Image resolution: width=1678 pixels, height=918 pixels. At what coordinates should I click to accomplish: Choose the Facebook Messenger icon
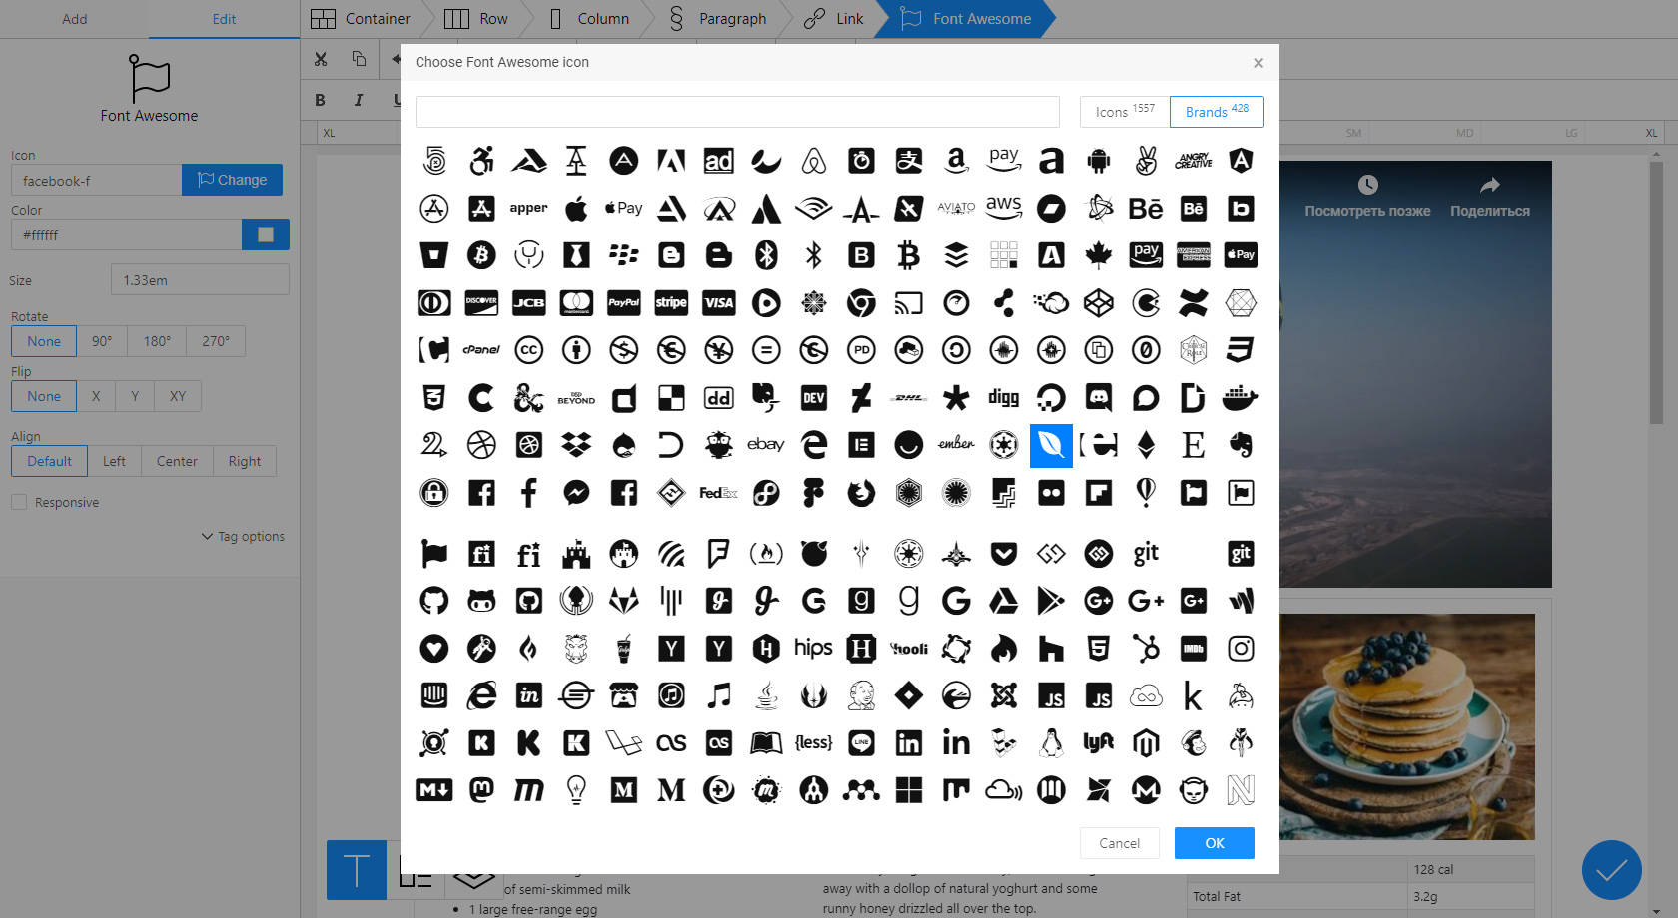click(x=576, y=493)
